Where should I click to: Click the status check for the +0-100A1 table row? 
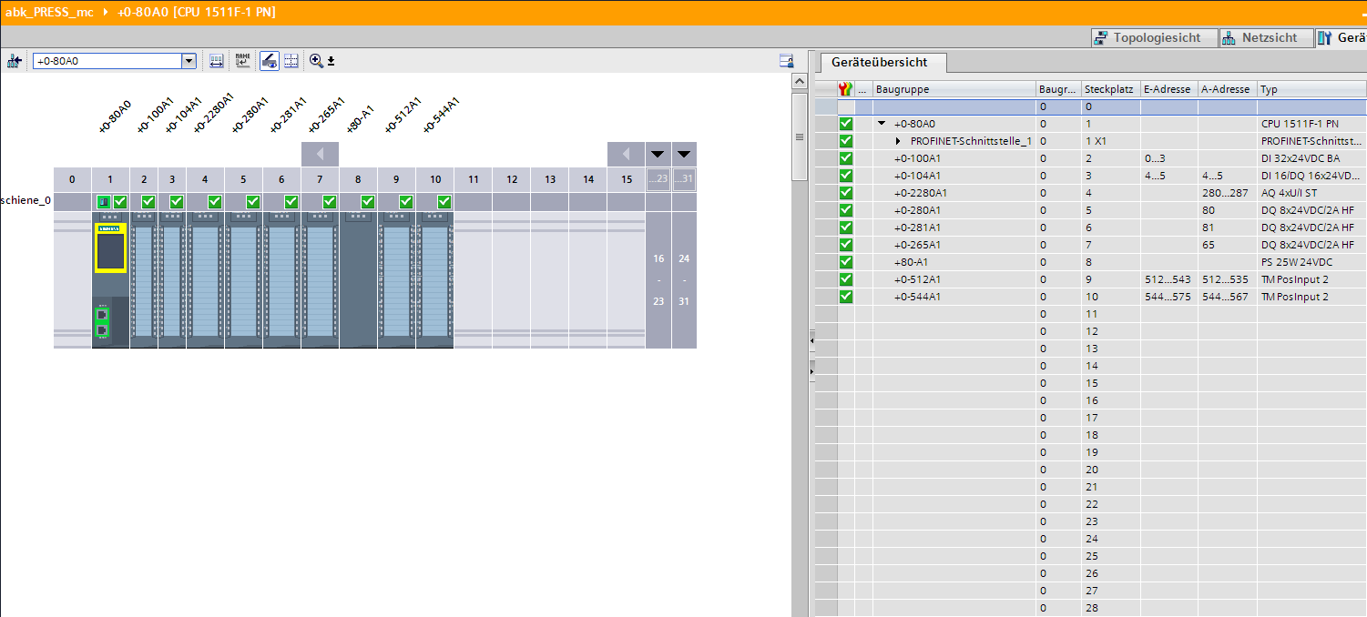846,158
